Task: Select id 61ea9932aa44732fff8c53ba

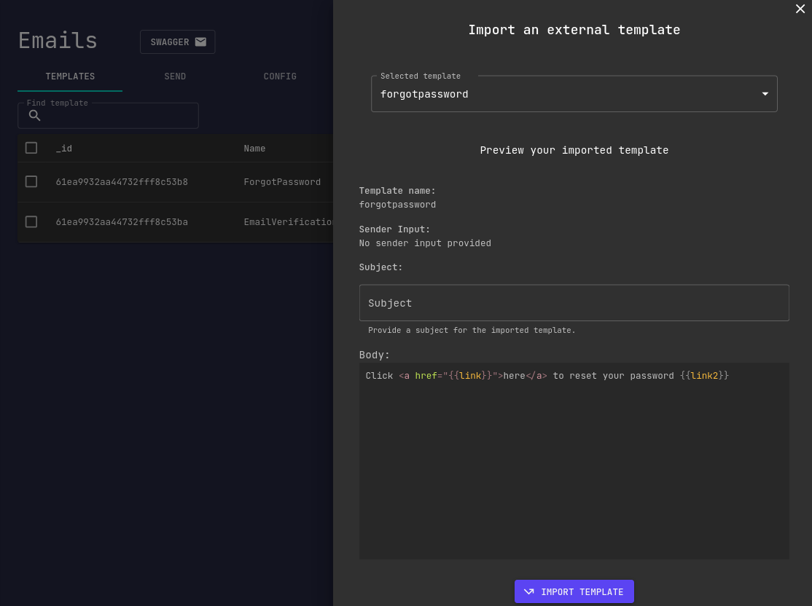Action: [122, 222]
